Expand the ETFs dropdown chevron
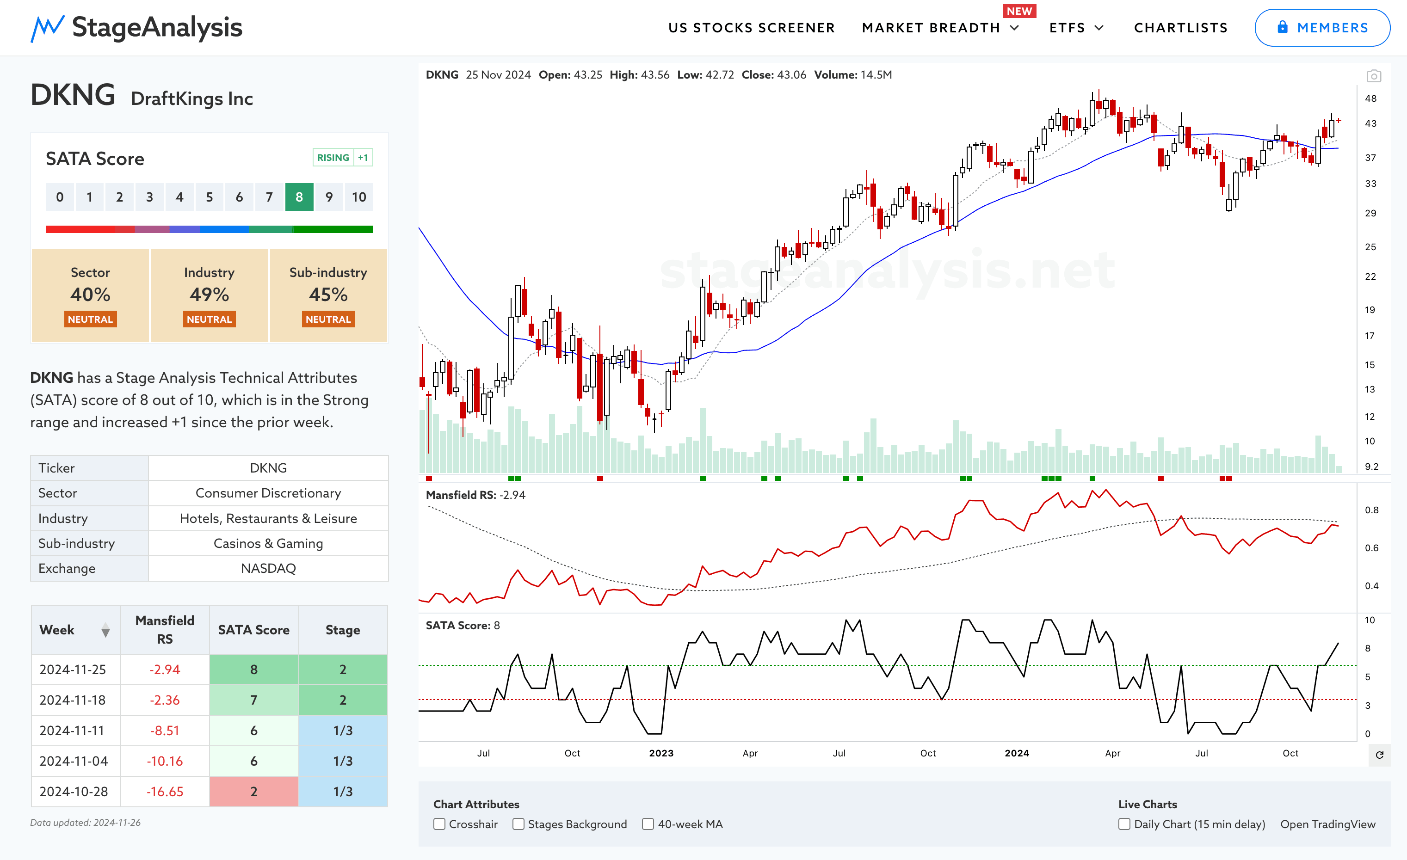This screenshot has height=860, width=1407. (1099, 28)
